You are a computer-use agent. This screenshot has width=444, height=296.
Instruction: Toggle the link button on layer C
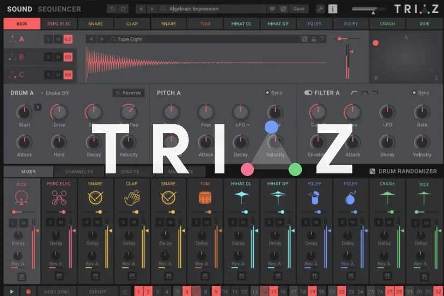click(68, 75)
